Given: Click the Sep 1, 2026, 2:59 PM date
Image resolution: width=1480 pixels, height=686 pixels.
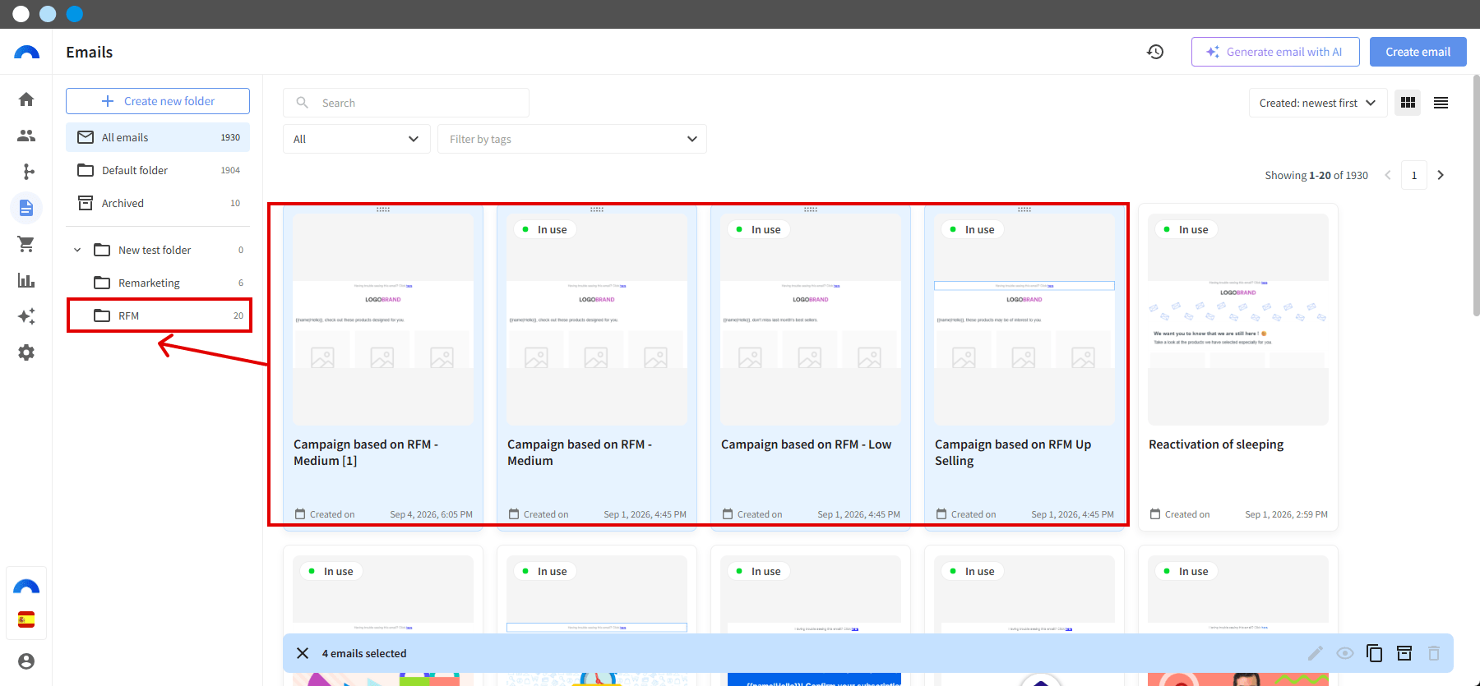Looking at the screenshot, I should click(1286, 514).
